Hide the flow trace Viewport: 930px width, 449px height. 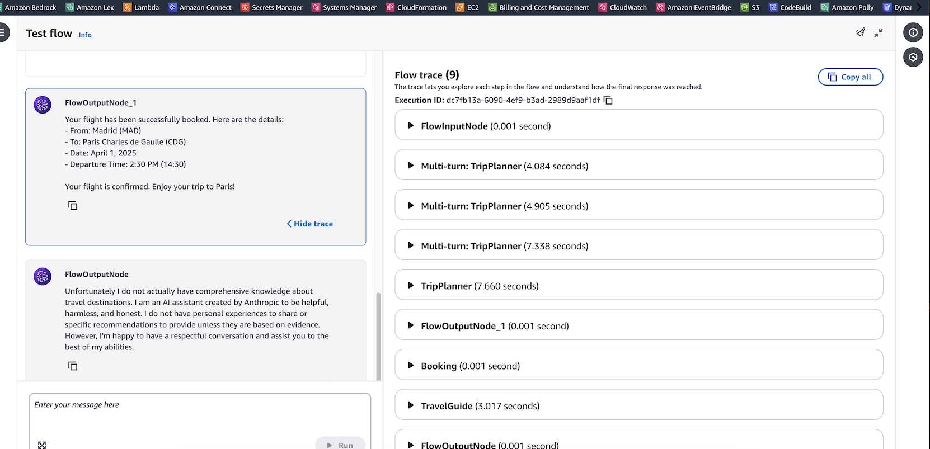[310, 224]
